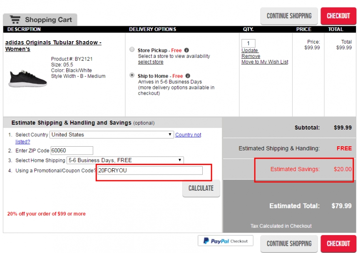This screenshot has height=253, width=358.
Task: Select the Ship to Home radio option
Action: click(132, 75)
